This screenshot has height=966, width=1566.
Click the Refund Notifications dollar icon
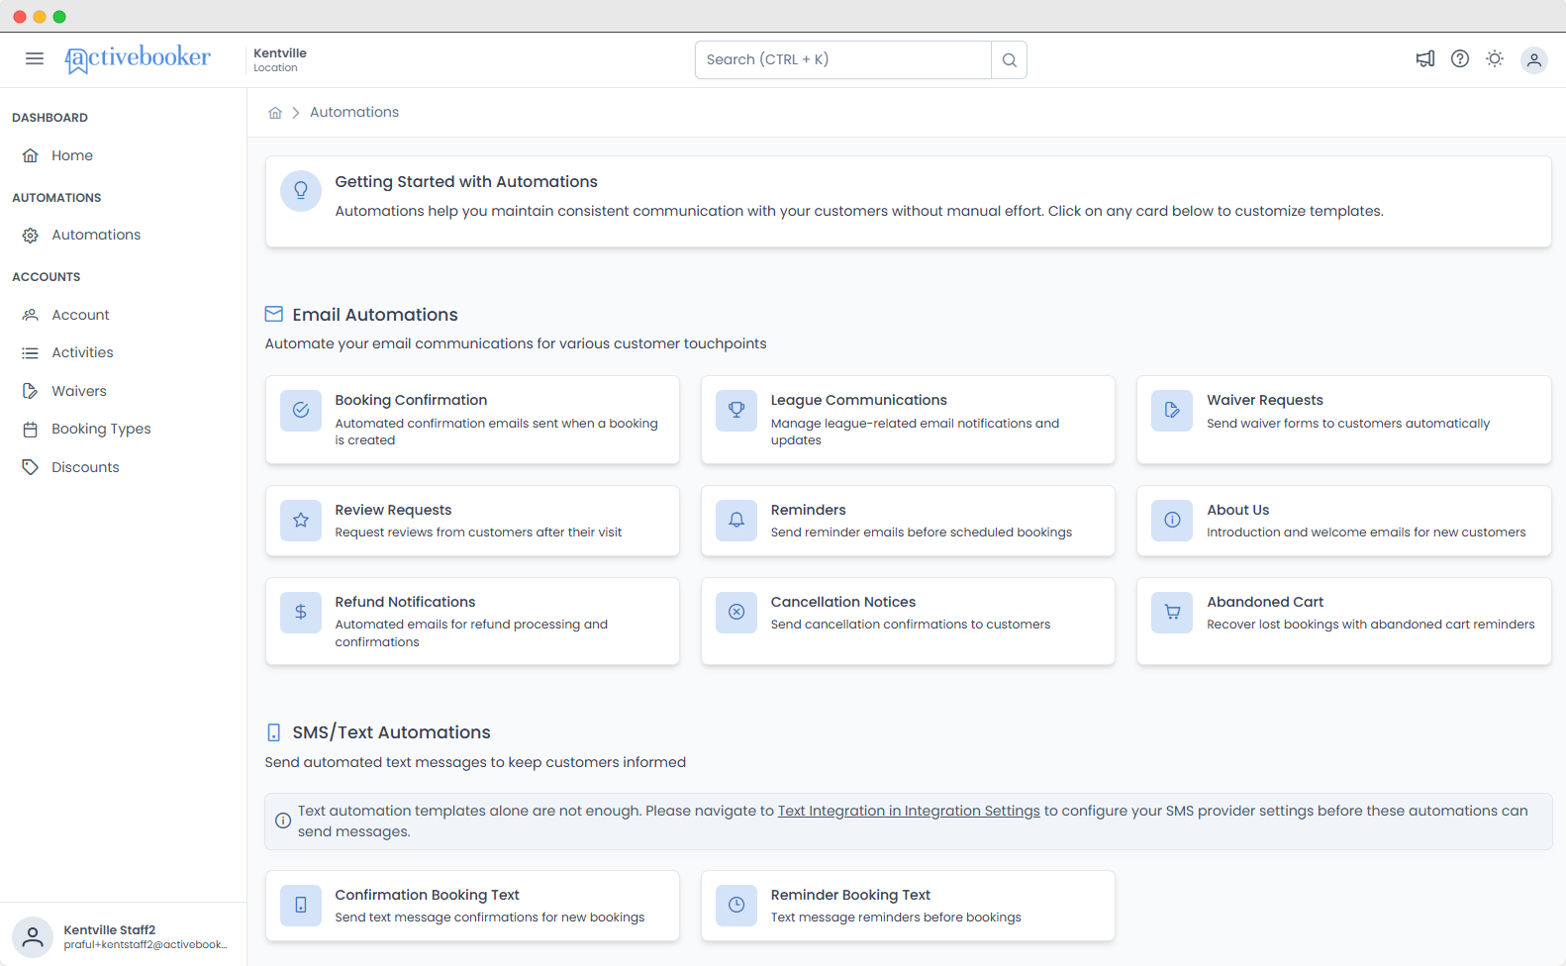click(301, 612)
